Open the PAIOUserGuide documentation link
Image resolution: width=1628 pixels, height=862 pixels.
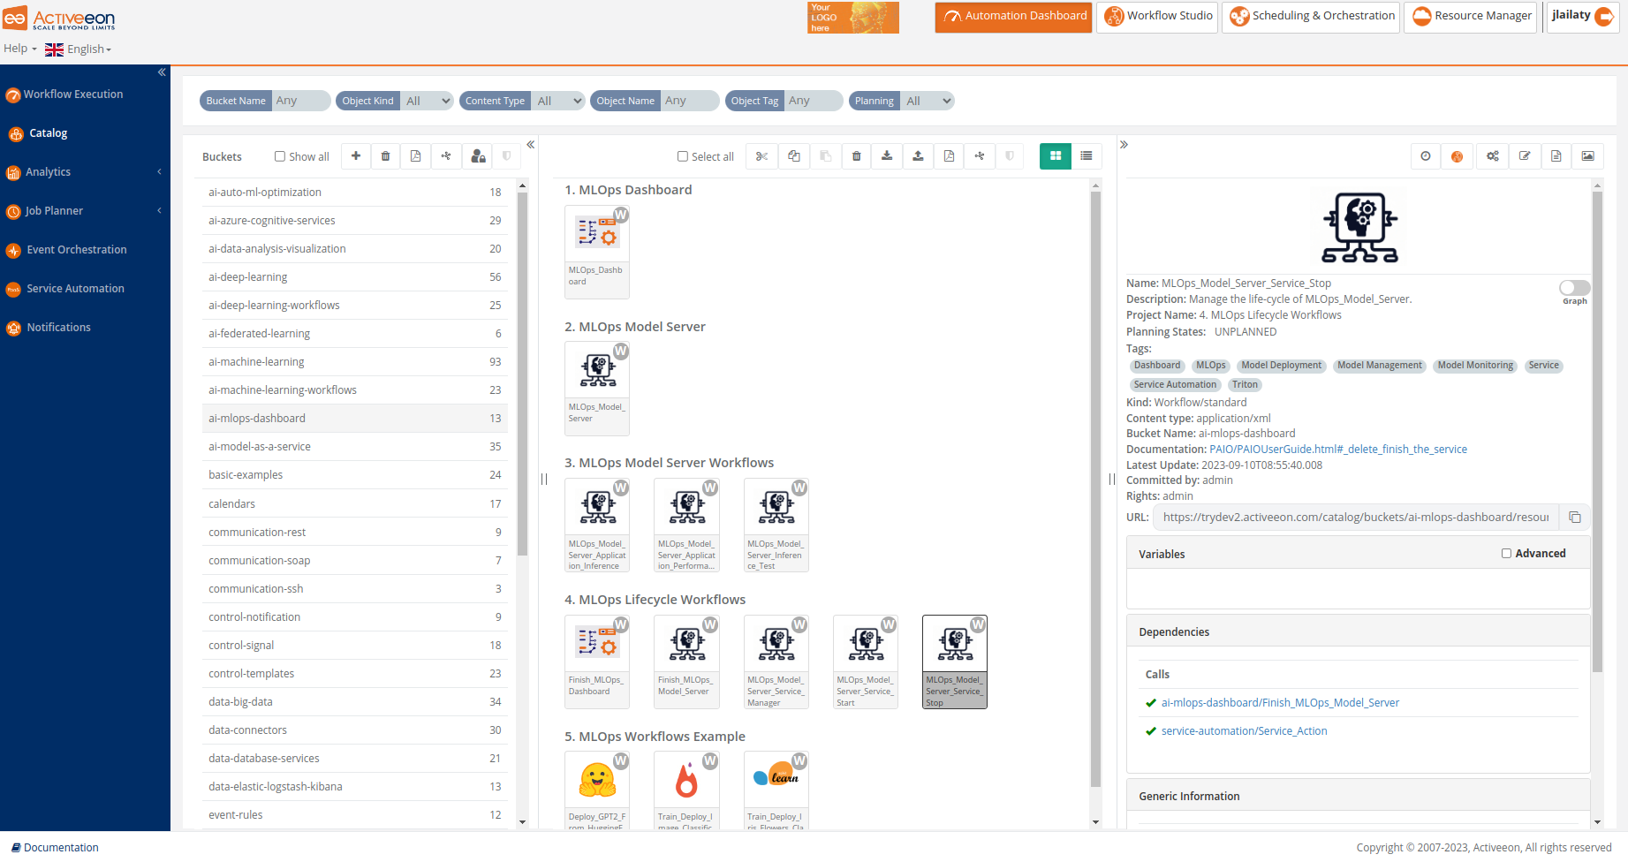click(1338, 450)
